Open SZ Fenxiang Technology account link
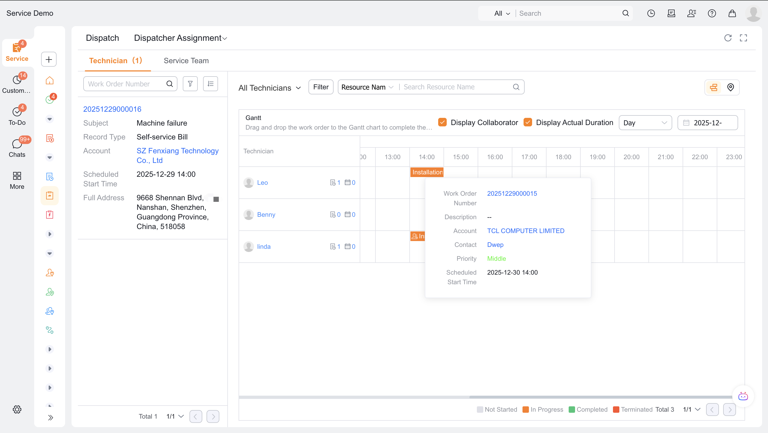This screenshot has width=768, height=433. point(178,155)
